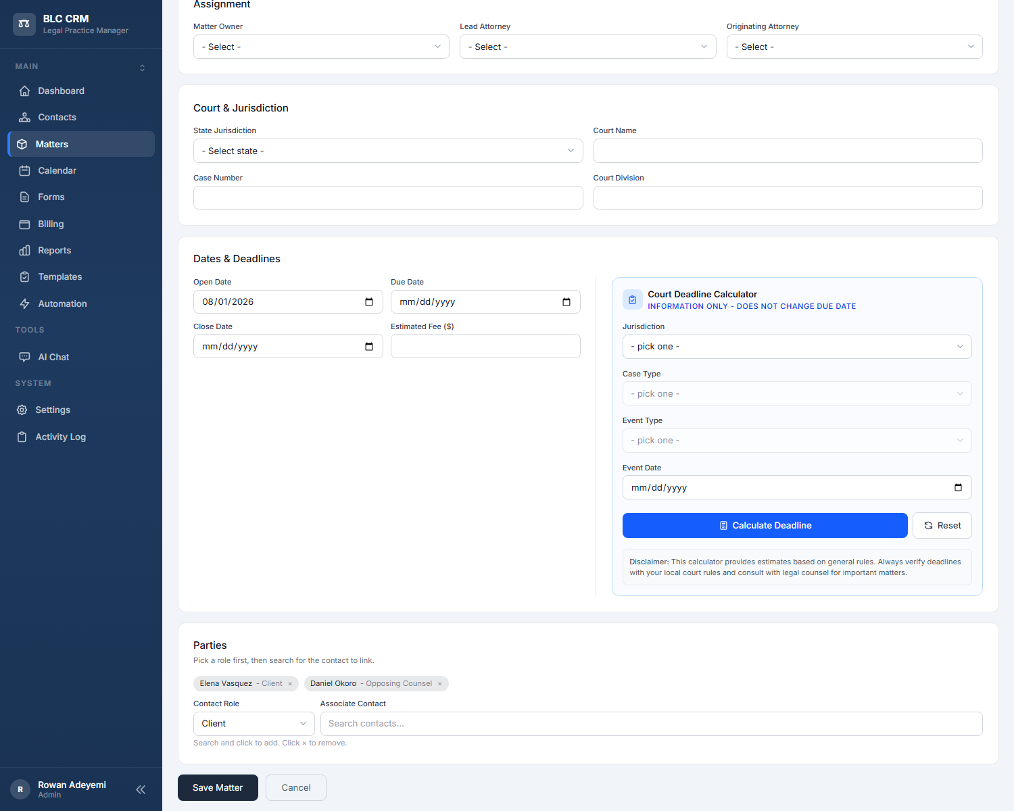Click the Activity Log clipboard icon
Screen dimensions: 1014x811
pyautogui.click(x=22, y=437)
